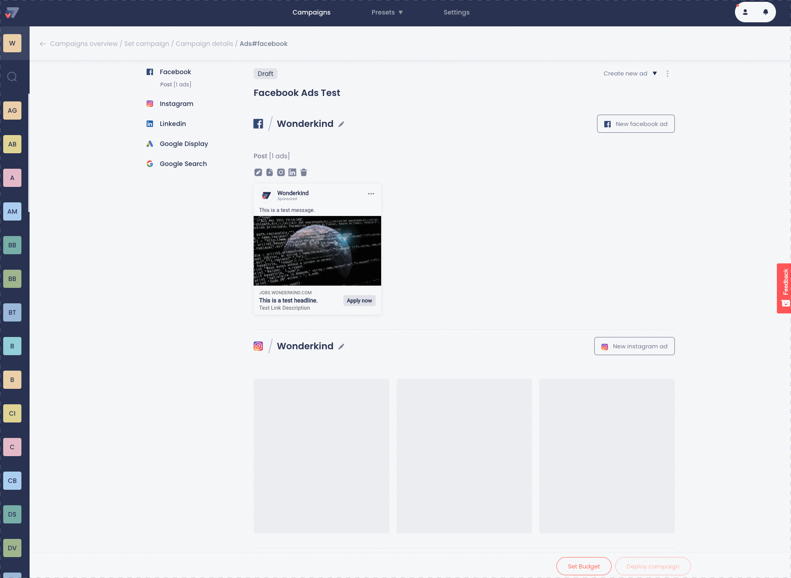
Task: Select the Instagram channel icon in sidebar
Action: pos(150,104)
